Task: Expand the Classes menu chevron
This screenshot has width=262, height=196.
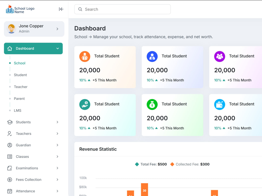Action: click(x=57, y=157)
